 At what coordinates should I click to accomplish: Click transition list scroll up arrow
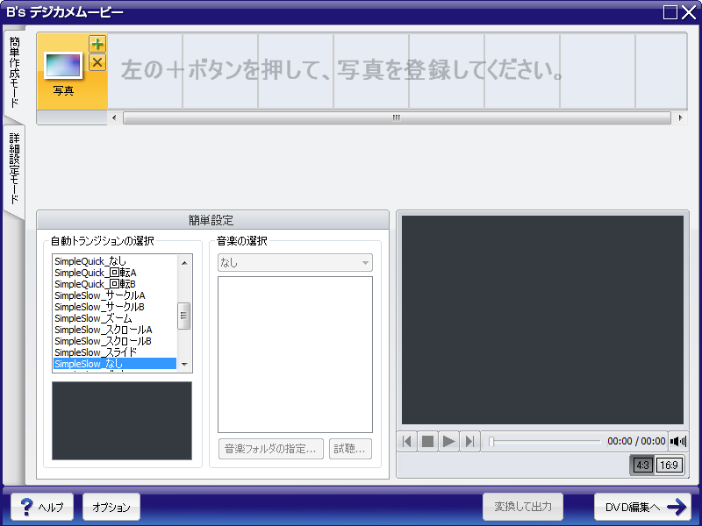click(x=184, y=262)
